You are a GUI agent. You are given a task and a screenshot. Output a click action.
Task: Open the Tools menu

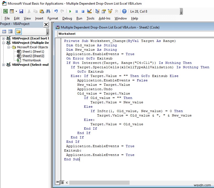pos(90,18)
